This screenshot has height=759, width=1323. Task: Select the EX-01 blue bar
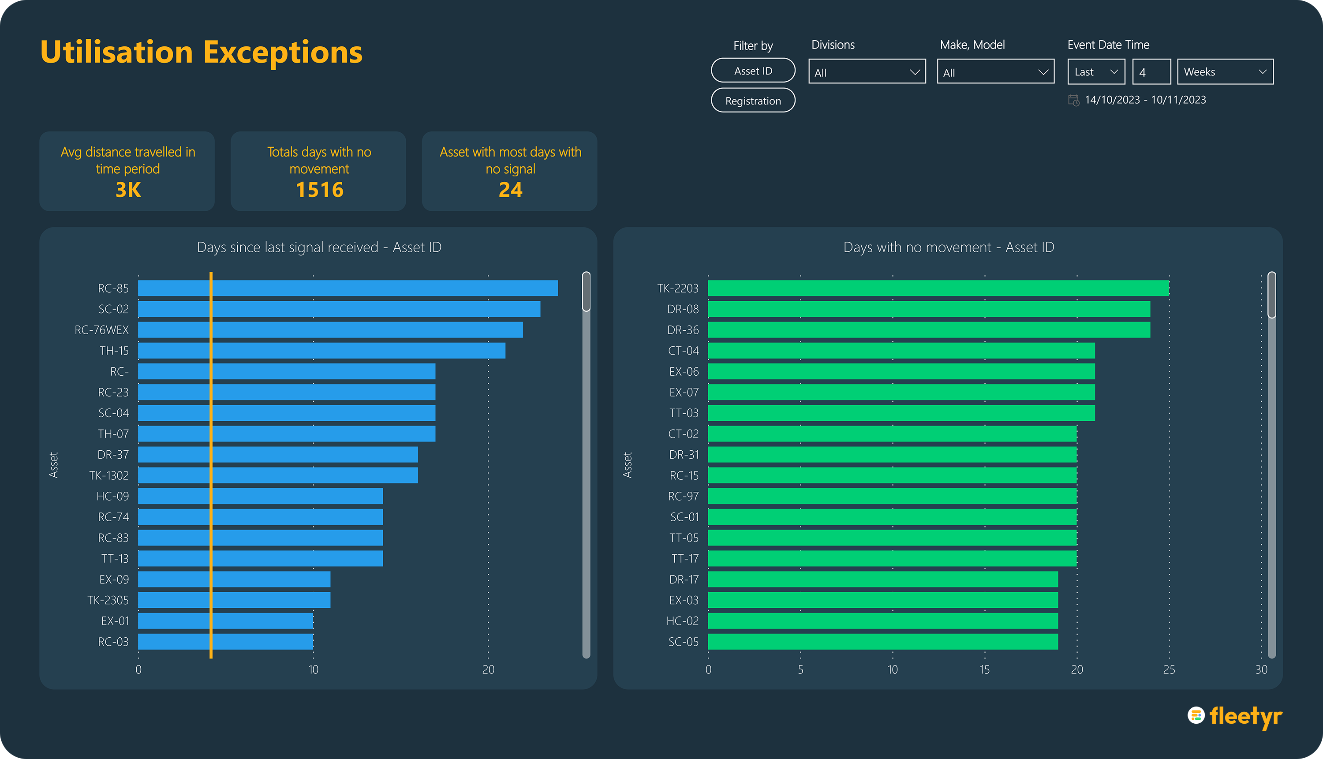click(226, 621)
